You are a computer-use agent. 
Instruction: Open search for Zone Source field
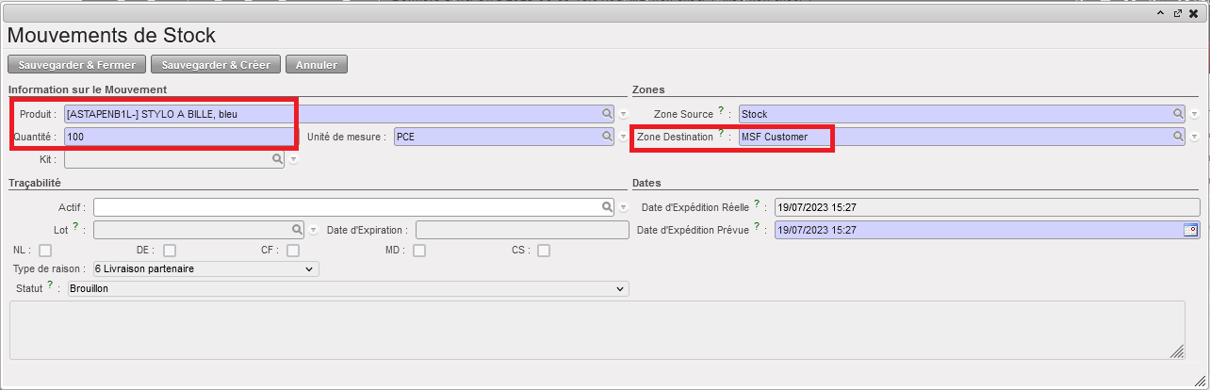tap(1178, 114)
